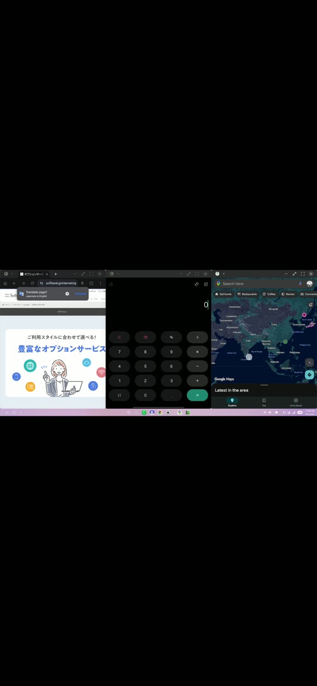
Task: Tap digit 4 on the calculator
Action: [120, 366]
